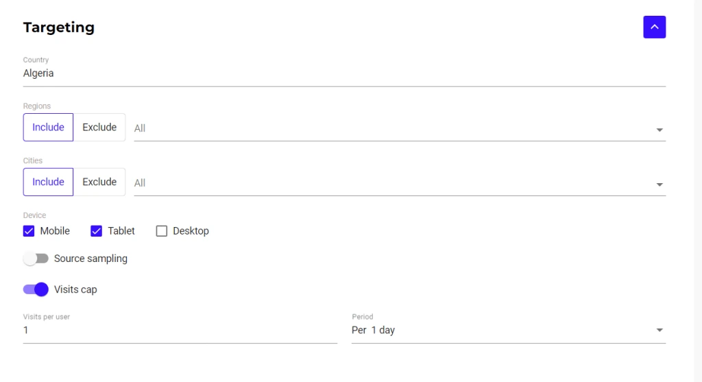Click the Source sampling label text

tap(90, 259)
